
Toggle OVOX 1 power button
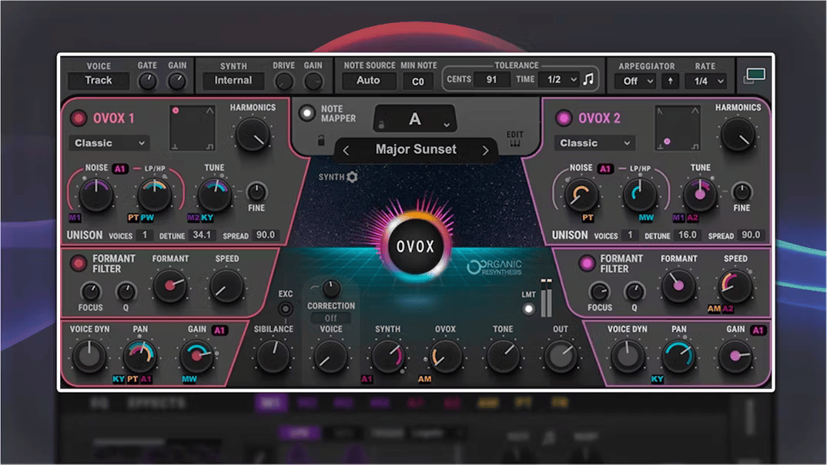click(x=79, y=118)
